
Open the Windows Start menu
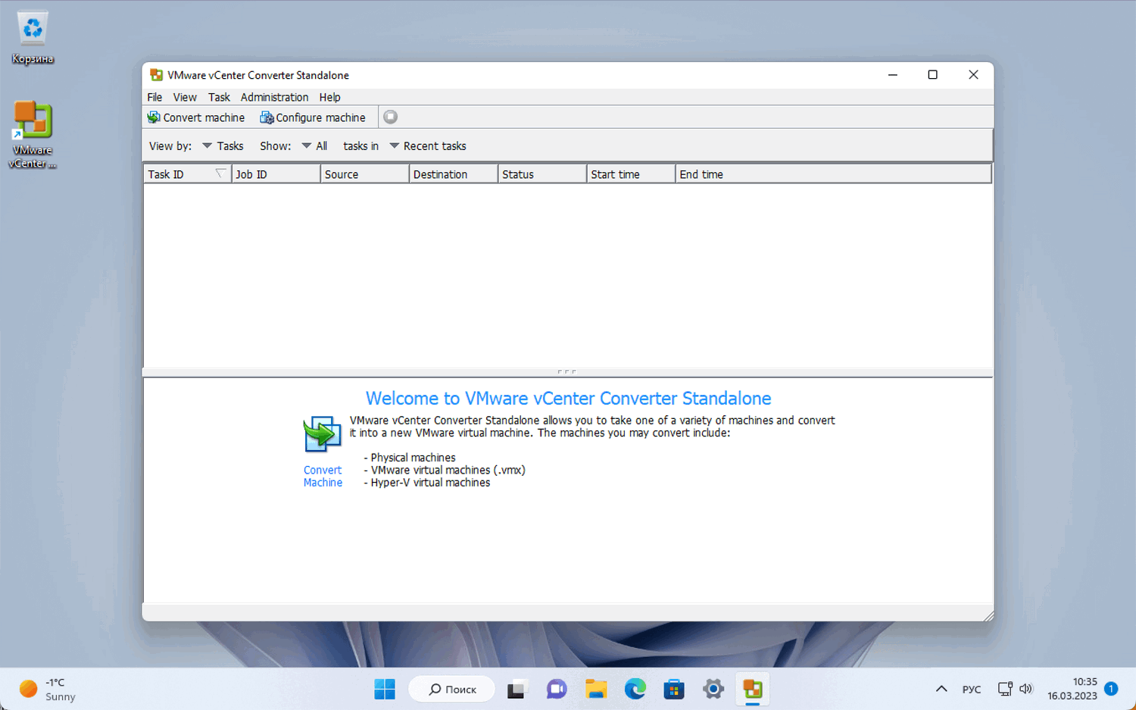[385, 689]
